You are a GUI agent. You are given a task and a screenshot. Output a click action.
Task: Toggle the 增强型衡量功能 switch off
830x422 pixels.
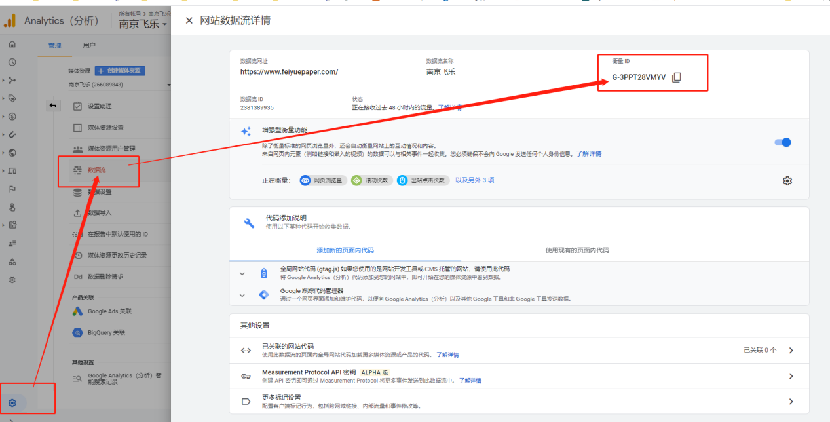point(783,142)
